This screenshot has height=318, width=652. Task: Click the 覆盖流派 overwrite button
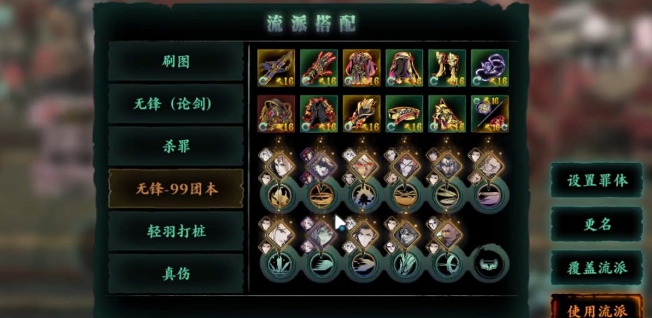pos(597,268)
